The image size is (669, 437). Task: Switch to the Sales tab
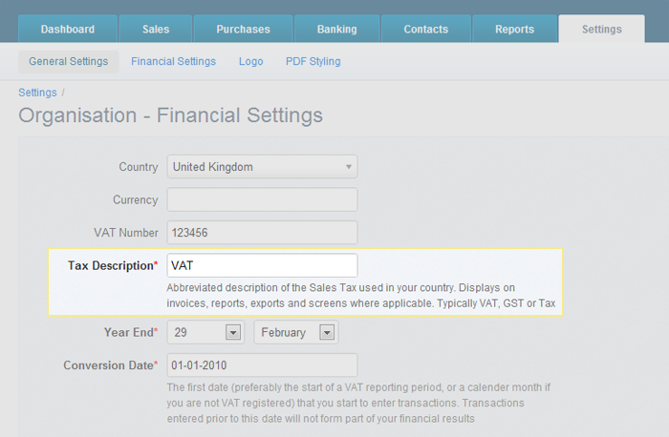pos(156,29)
